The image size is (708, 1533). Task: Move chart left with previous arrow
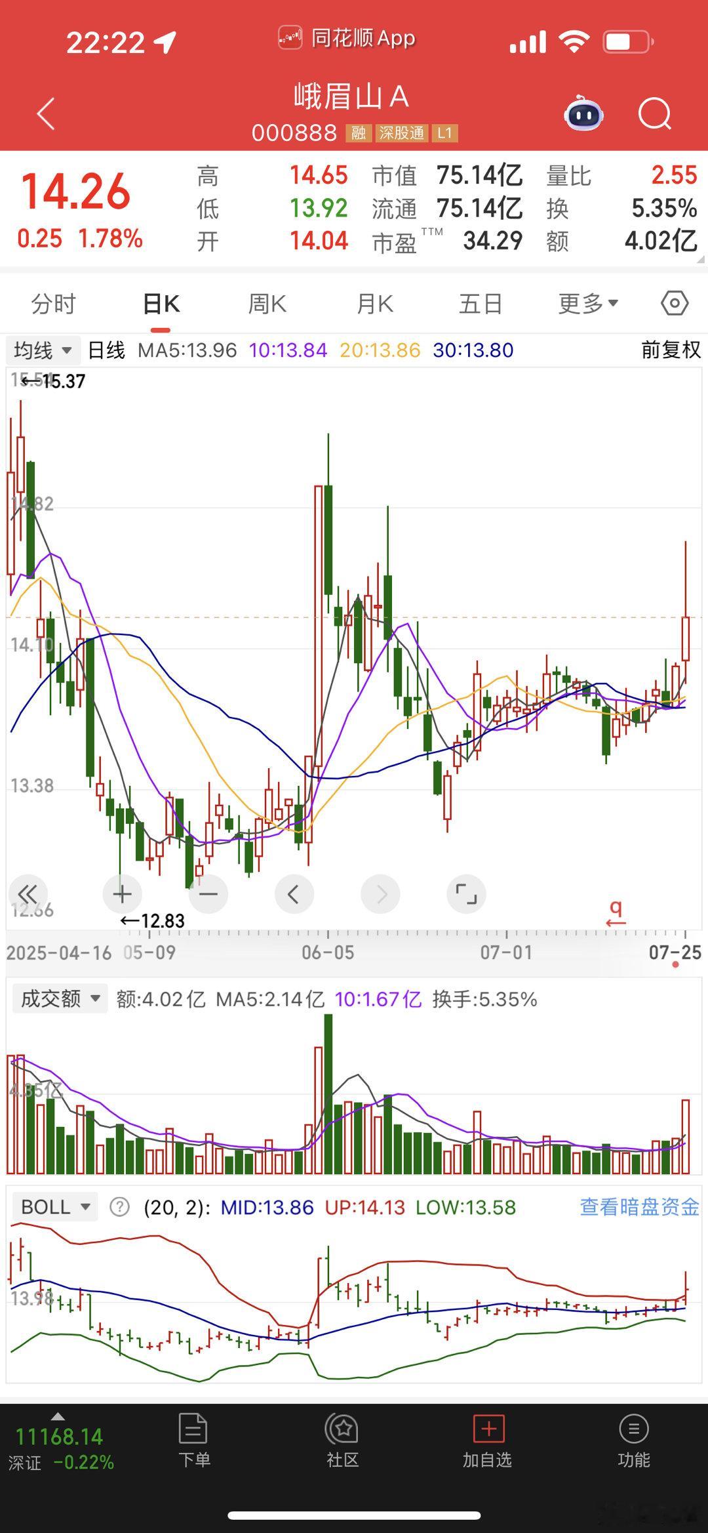click(x=294, y=894)
